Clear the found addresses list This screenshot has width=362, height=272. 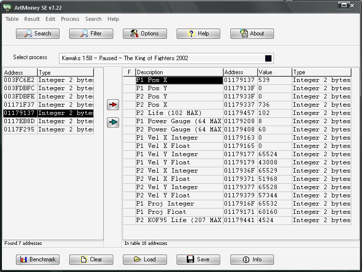coord(91,259)
